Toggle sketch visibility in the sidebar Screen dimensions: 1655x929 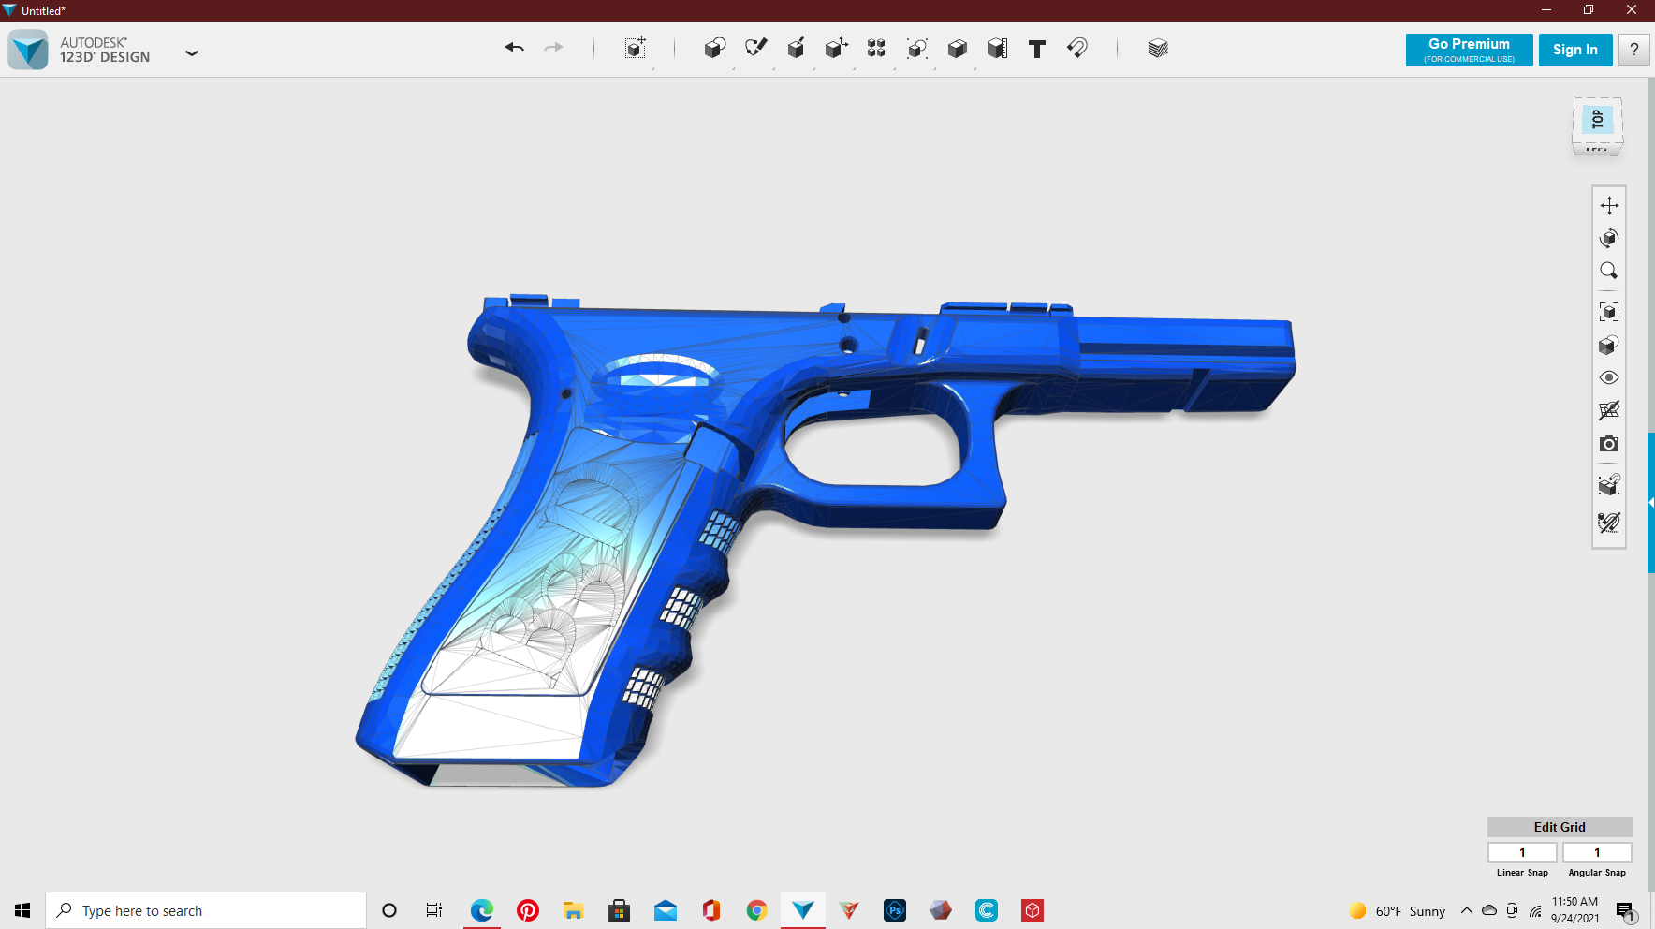click(1609, 409)
